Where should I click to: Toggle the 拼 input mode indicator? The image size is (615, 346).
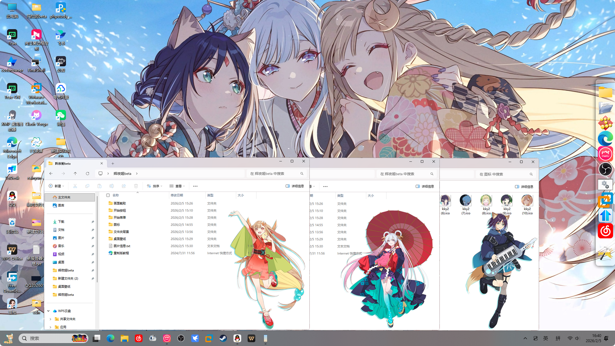pos(558,338)
